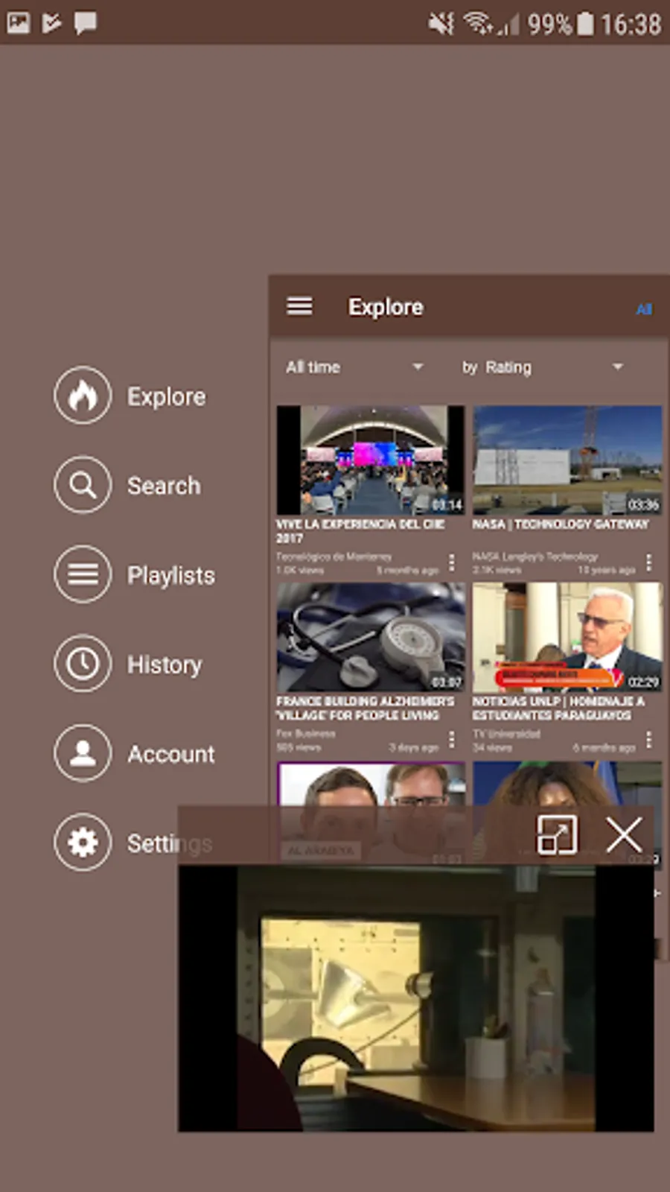
Task: Open the Account person icon in side menu
Action: [x=83, y=753]
